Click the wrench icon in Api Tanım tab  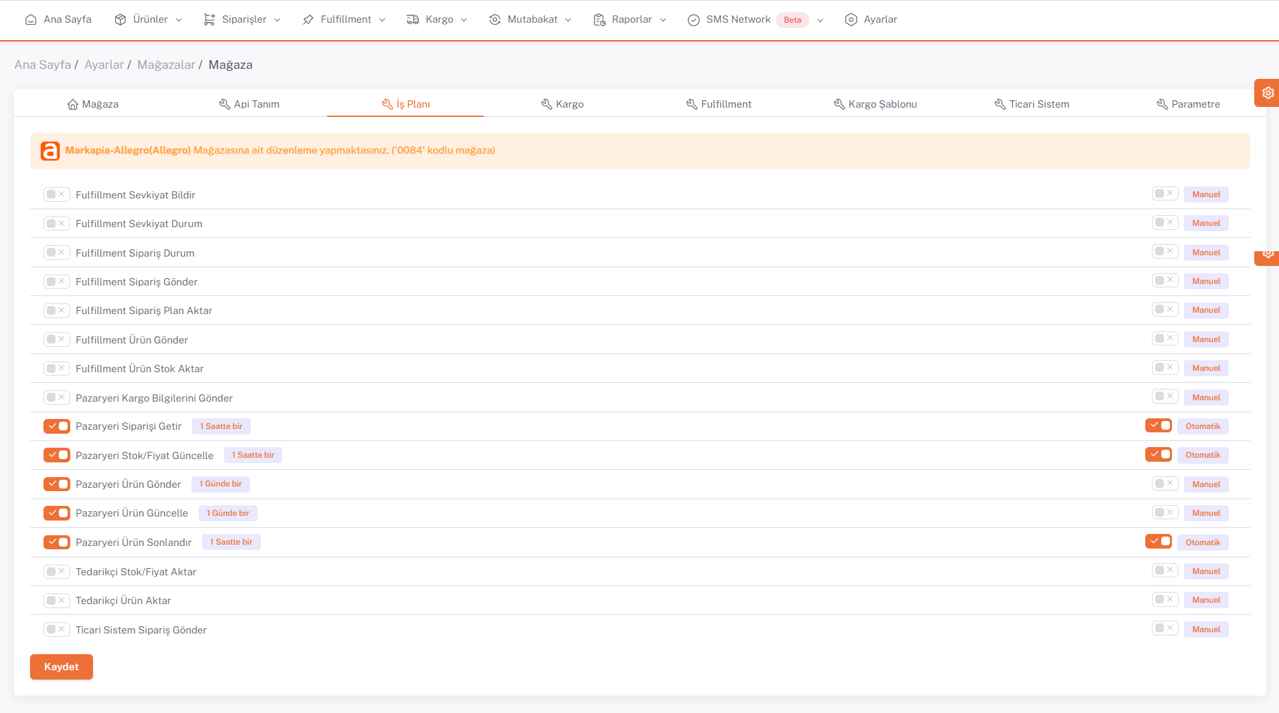(225, 104)
